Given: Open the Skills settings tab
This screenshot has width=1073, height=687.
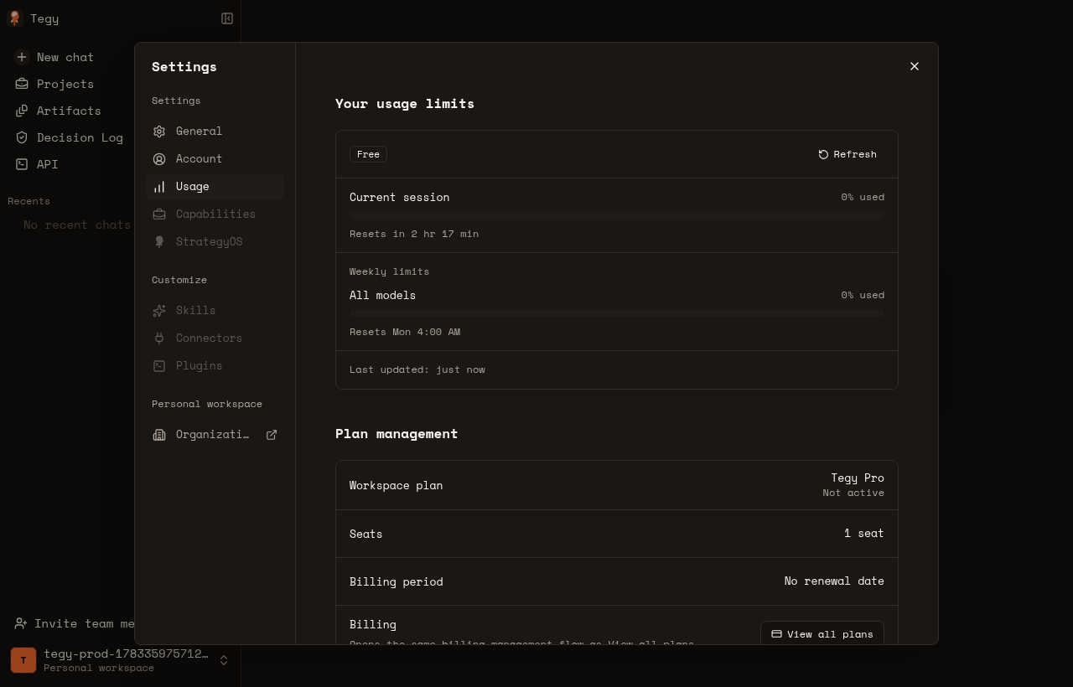Looking at the screenshot, I should click(215, 311).
